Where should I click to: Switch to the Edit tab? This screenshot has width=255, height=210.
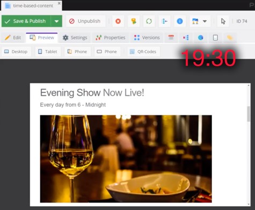pos(13,38)
